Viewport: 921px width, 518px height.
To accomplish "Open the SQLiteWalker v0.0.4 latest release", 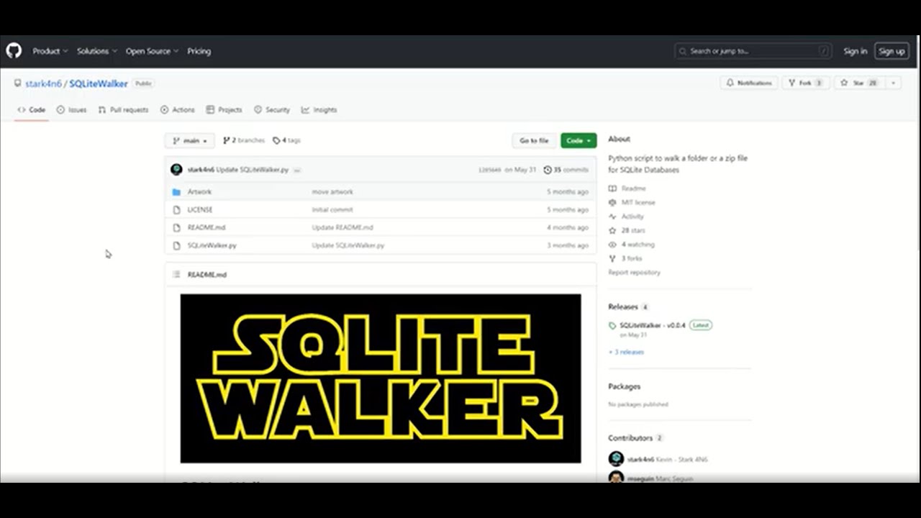I will (652, 325).
